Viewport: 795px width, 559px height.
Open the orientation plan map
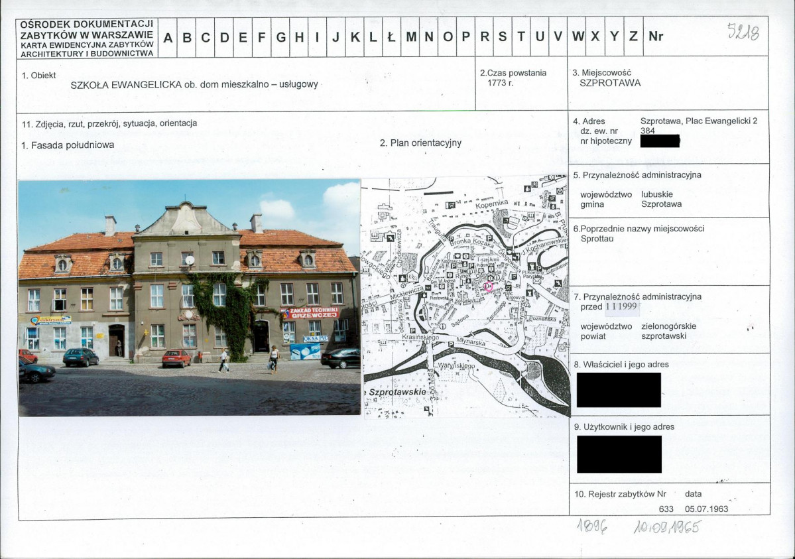(x=465, y=297)
